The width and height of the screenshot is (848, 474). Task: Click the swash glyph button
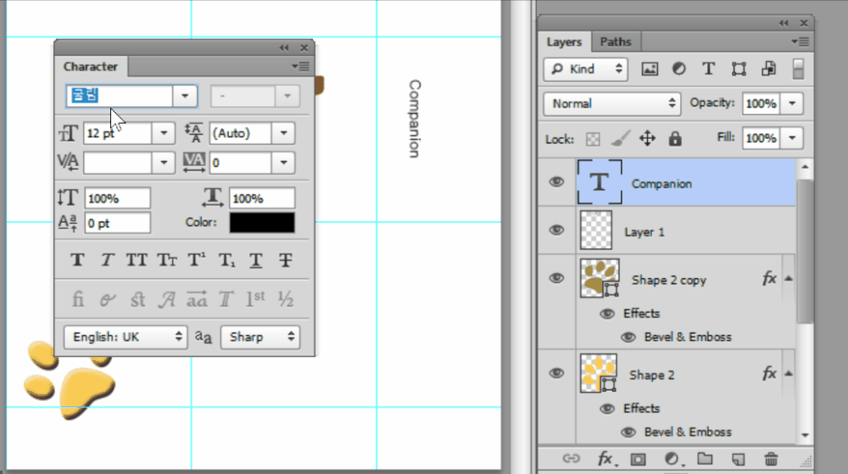pos(166,298)
